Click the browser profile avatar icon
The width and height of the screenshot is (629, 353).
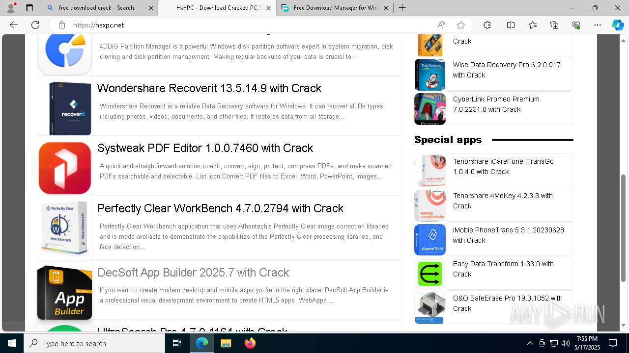tap(11, 8)
